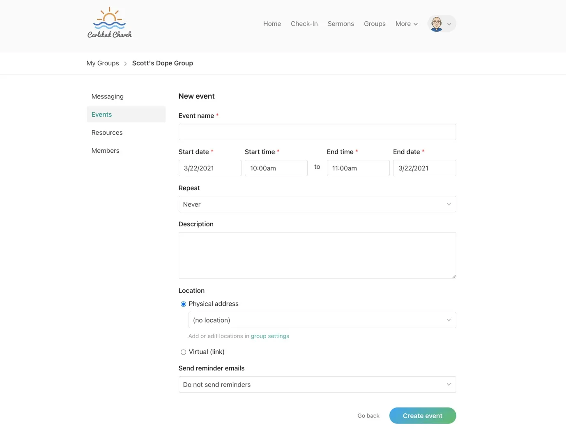Screen dimensions: 566x435
Task: Open the Members sidebar section
Action: click(106, 151)
